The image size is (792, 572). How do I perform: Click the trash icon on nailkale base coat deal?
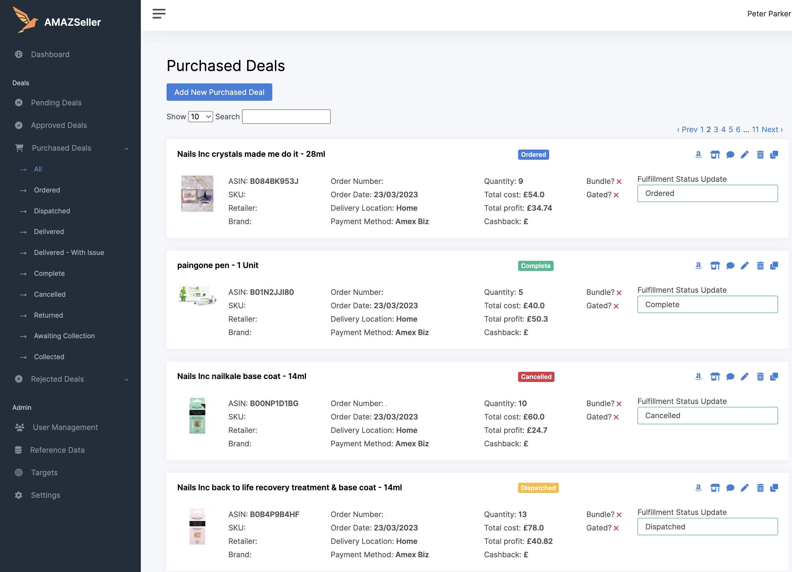point(760,377)
